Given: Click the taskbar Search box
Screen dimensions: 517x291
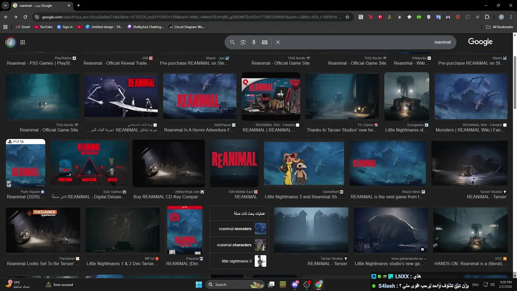Looking at the screenshot, I should click(235, 285).
